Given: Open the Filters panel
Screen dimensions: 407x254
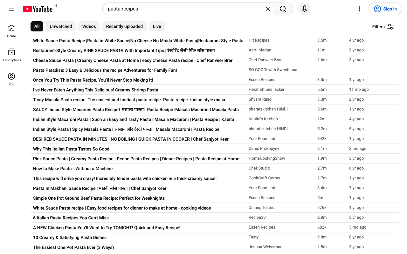Looking at the screenshot, I should tap(383, 27).
